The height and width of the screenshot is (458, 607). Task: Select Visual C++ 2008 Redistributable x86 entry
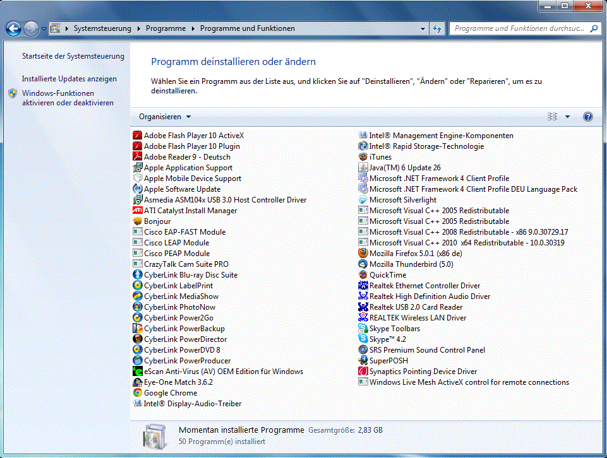click(464, 232)
